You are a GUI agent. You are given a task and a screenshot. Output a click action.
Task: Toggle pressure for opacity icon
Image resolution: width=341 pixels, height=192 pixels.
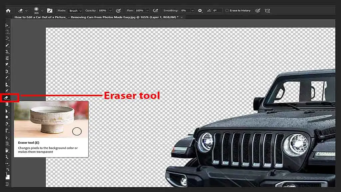pos(118,11)
